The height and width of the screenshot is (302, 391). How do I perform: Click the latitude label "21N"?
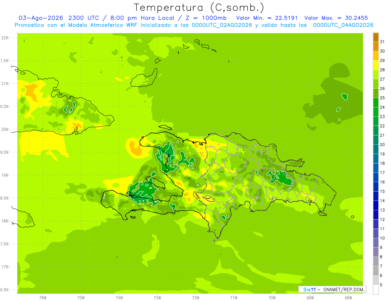click(5, 83)
